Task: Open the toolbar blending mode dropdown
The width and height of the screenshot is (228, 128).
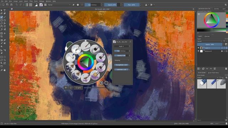Action: (59, 5)
